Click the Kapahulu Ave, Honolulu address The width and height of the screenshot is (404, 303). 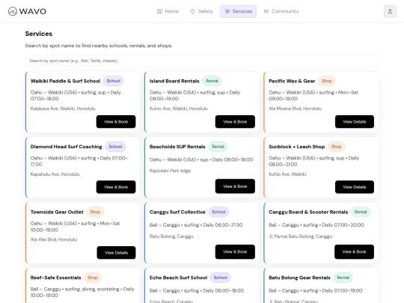click(55, 174)
